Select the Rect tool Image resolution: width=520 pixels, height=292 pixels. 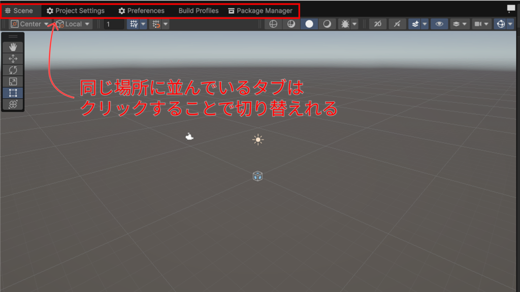pos(13,93)
